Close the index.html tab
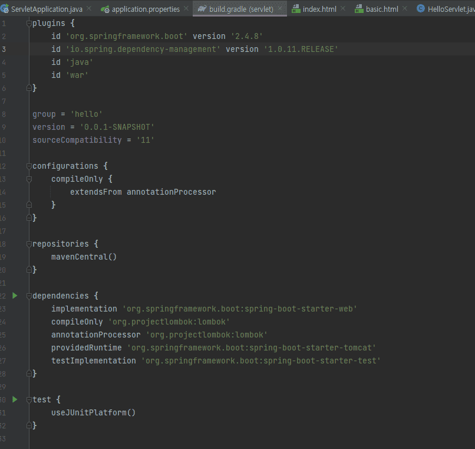This screenshot has width=475, height=449. (x=343, y=8)
